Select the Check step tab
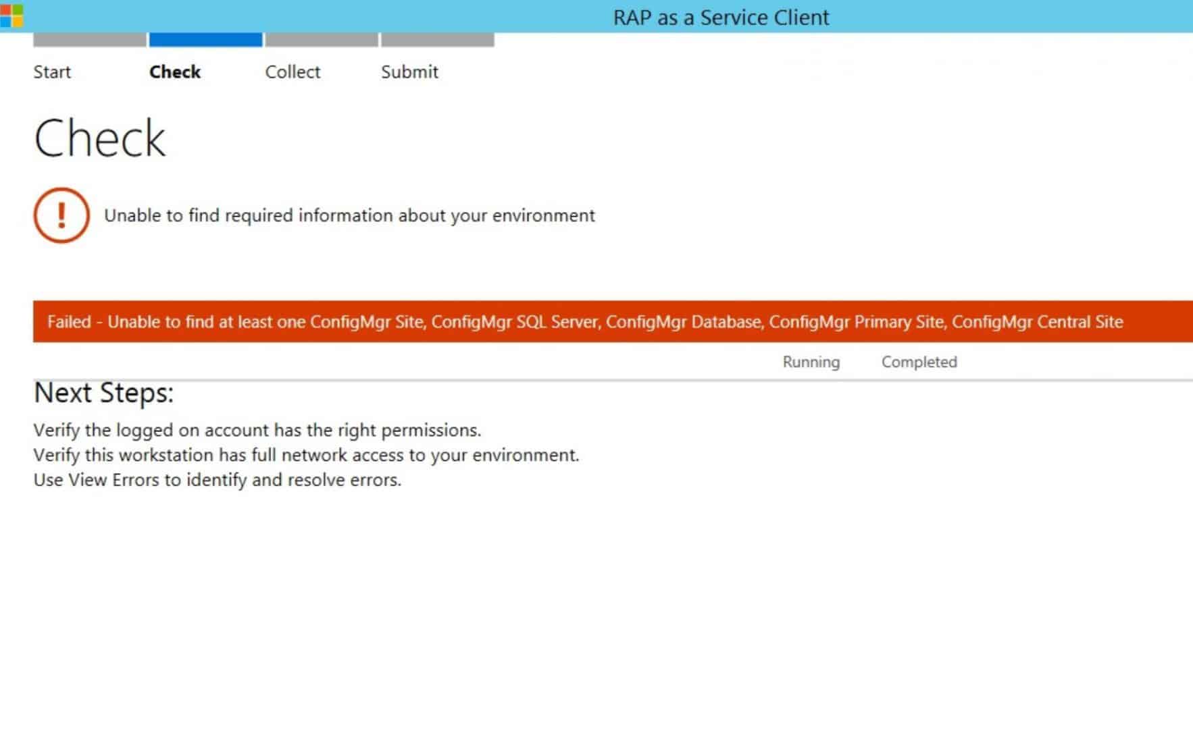Image resolution: width=1193 pixels, height=729 pixels. pyautogui.click(x=175, y=72)
